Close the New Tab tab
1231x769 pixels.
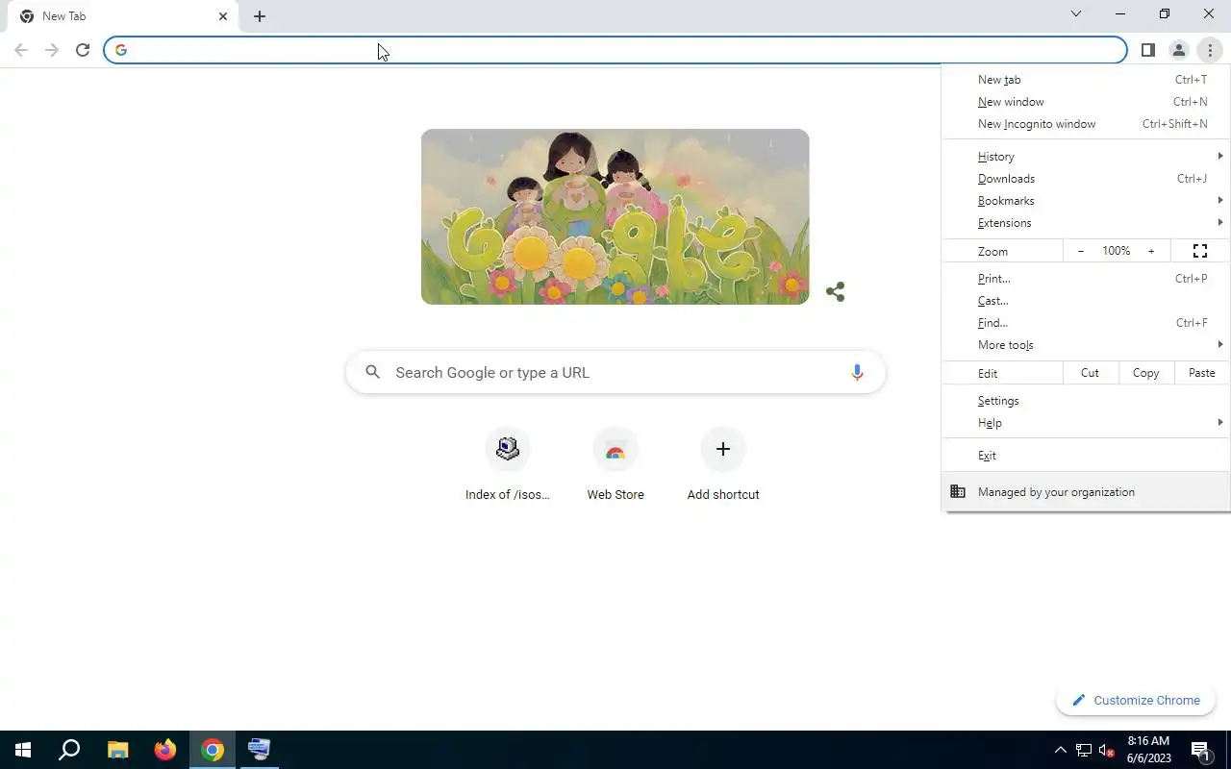(223, 16)
